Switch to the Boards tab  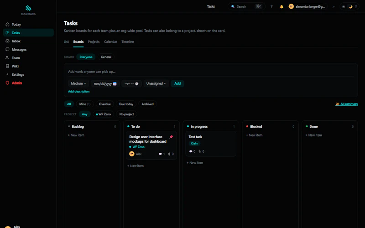tap(78, 41)
